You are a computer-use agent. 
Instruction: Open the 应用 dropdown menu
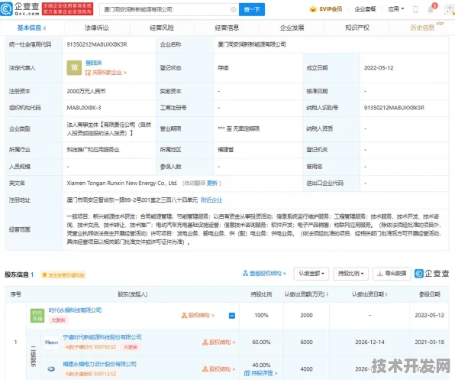[396, 9]
